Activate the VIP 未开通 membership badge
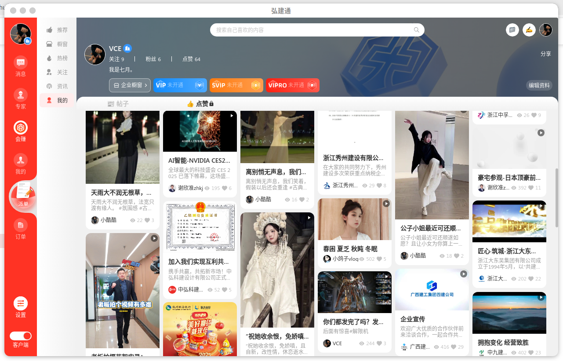 coord(180,85)
